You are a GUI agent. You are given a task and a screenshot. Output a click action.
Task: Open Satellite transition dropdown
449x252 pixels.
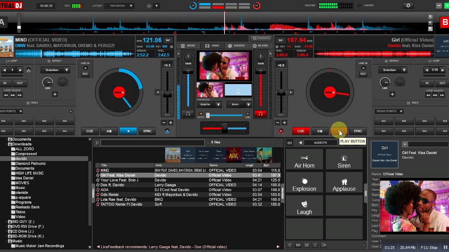pyautogui.click(x=208, y=105)
